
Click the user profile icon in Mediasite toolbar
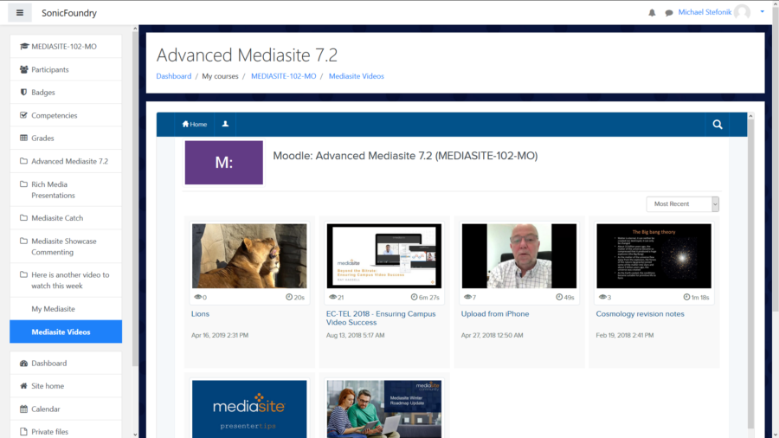225,124
